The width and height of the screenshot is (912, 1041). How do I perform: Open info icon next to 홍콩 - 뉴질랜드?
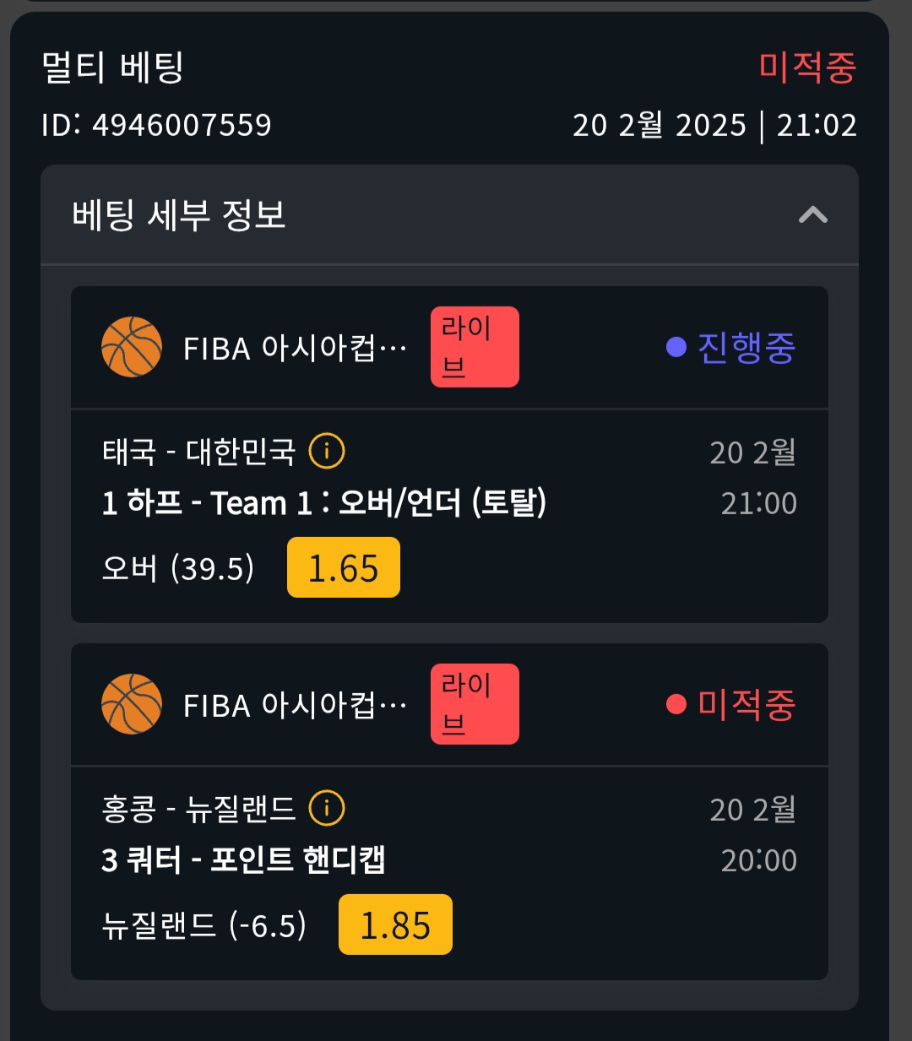coord(327,808)
